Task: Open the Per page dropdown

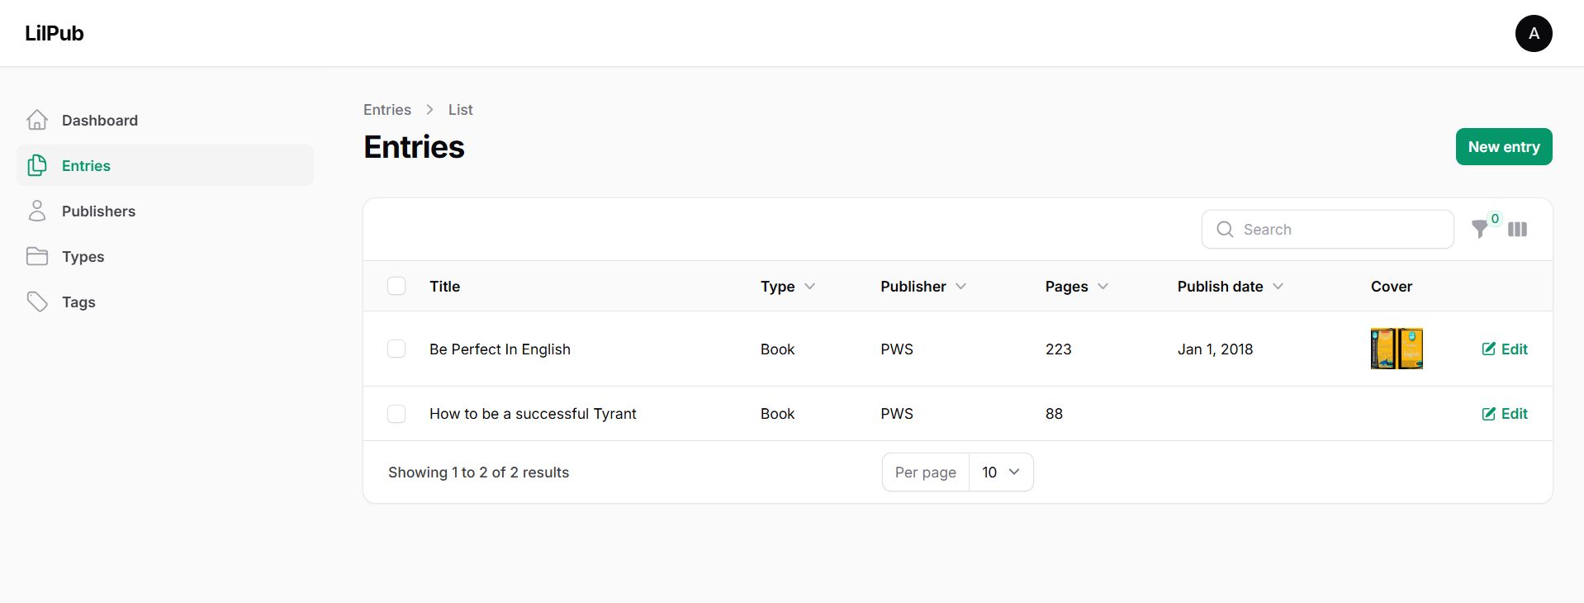Action: (1000, 472)
